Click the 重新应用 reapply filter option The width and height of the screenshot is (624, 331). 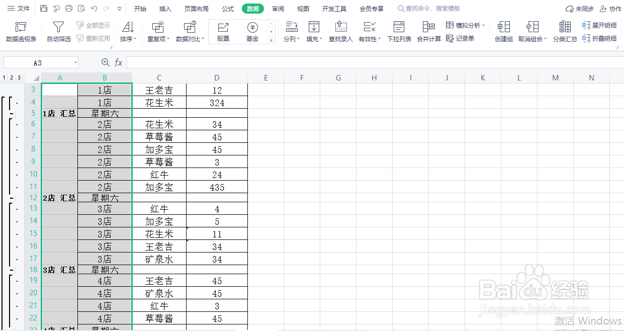click(93, 38)
